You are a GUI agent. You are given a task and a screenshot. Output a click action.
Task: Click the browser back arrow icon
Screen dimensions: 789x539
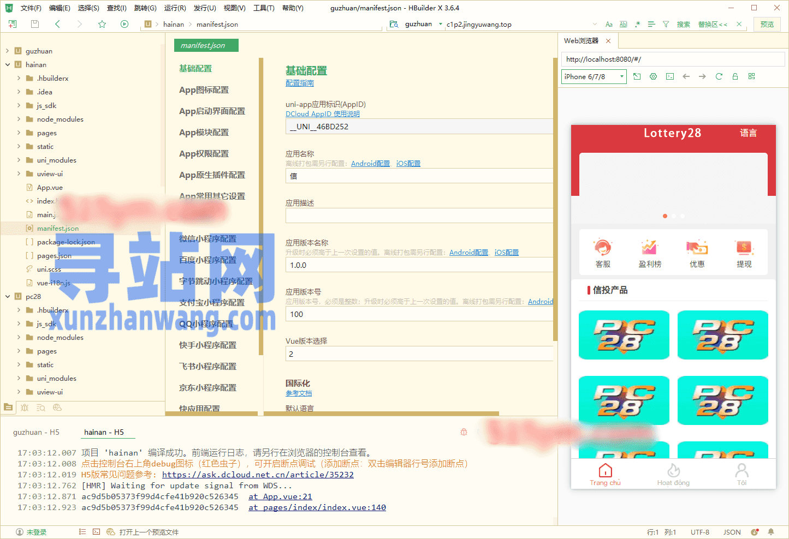tap(686, 76)
